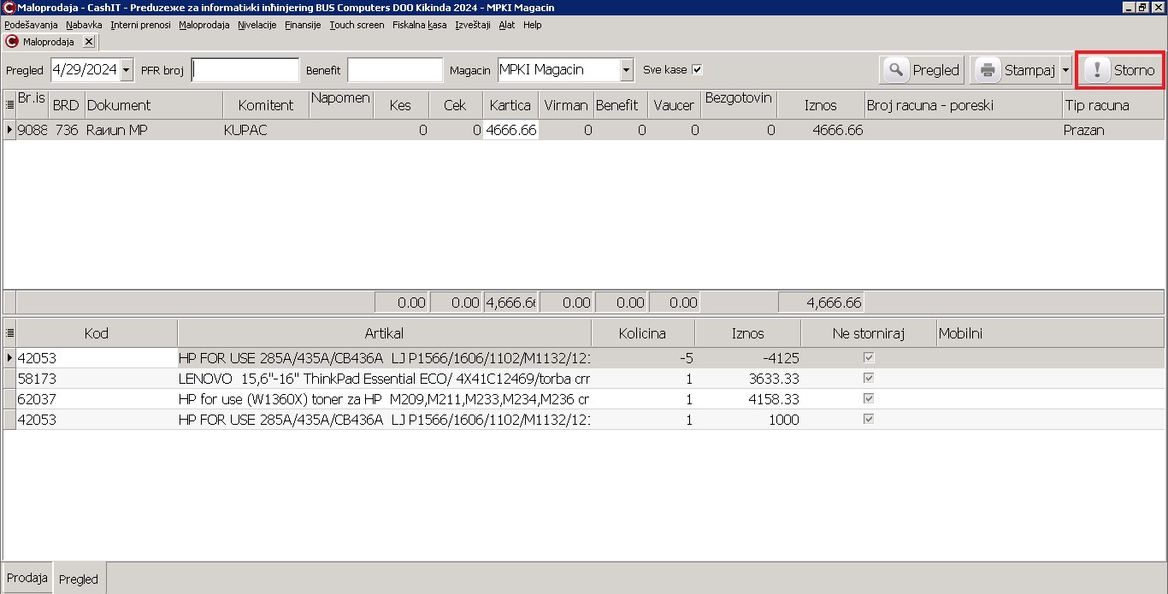Open the Pregled date dropdown
The height and width of the screenshot is (594, 1168).
pyautogui.click(x=127, y=70)
